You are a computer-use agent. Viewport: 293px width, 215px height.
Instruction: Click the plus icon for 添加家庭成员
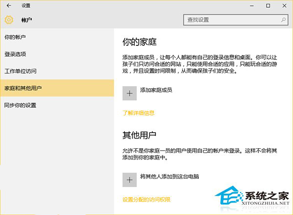129,93
